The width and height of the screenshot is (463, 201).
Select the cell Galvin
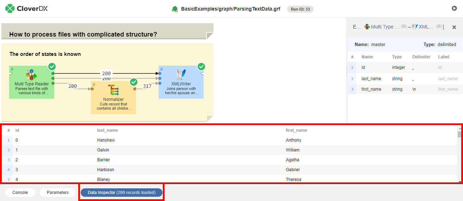(103, 150)
